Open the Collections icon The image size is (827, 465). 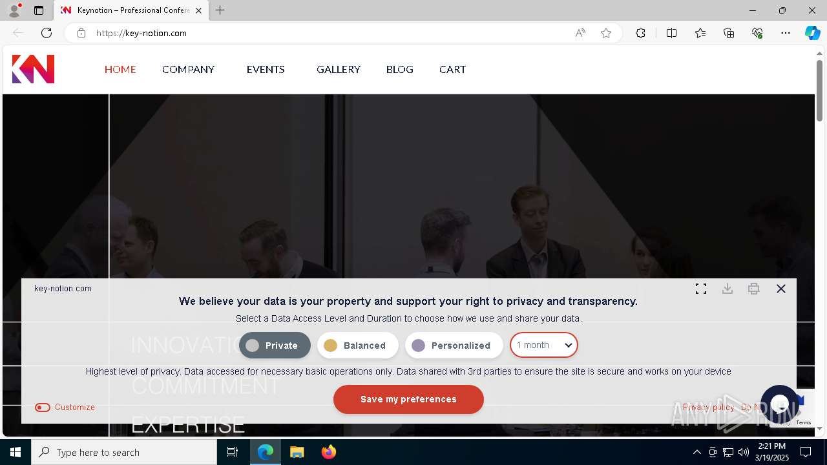[x=729, y=33]
